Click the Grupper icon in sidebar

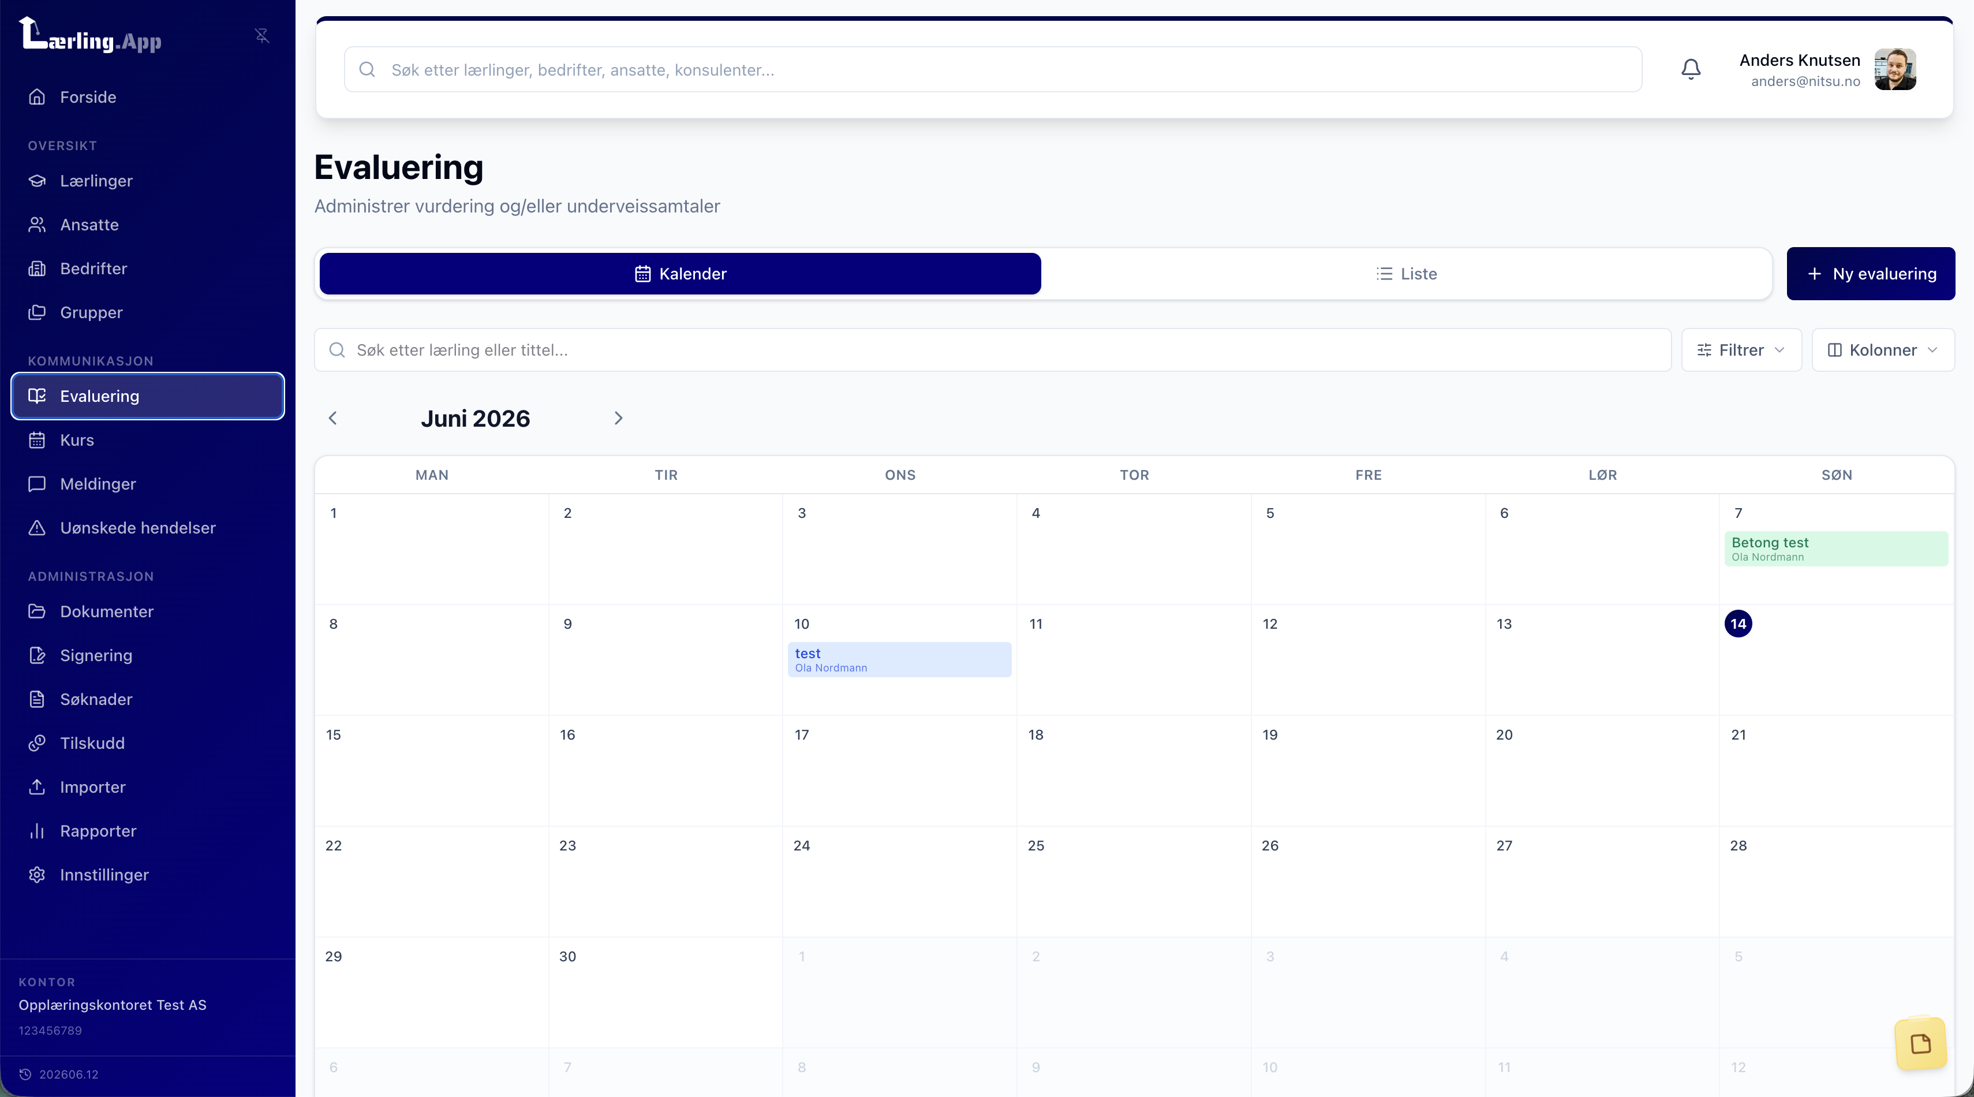tap(37, 312)
